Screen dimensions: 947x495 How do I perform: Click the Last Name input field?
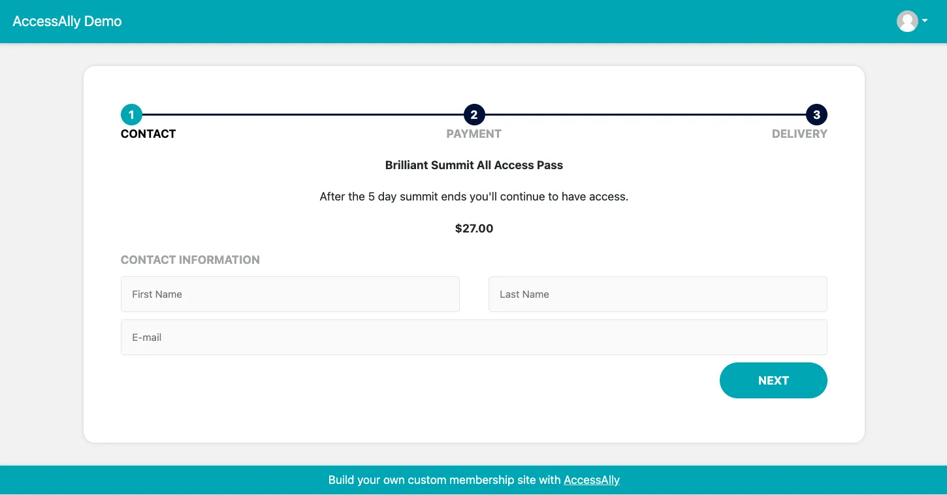[x=658, y=294]
